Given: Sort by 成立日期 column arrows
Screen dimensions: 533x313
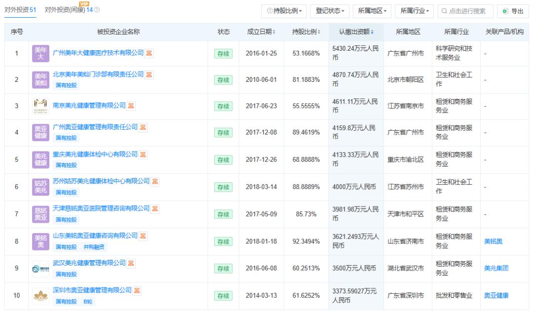Looking at the screenshot, I should (274, 32).
